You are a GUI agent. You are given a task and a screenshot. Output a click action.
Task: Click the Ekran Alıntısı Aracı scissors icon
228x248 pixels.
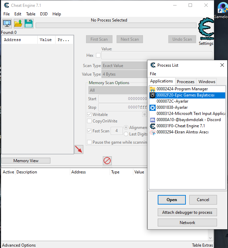pyautogui.click(x=153, y=132)
